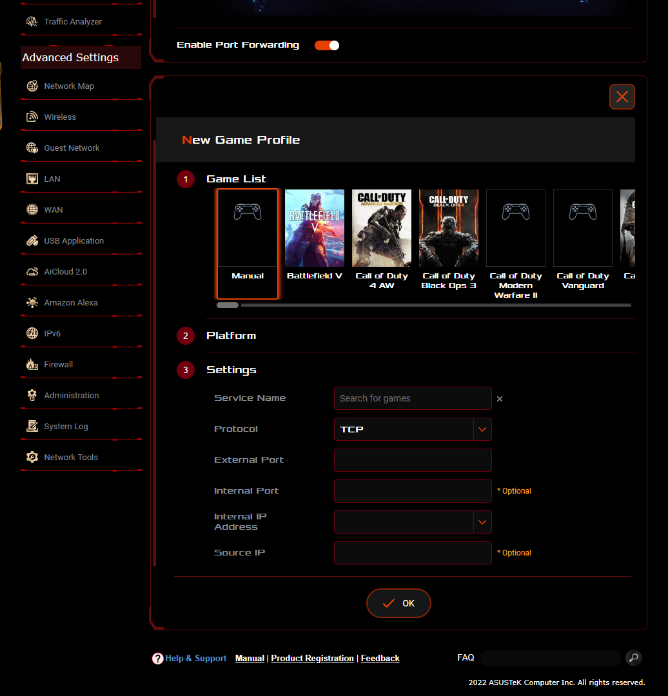Close the New Game Profile dialog
668x696 pixels.
click(622, 96)
